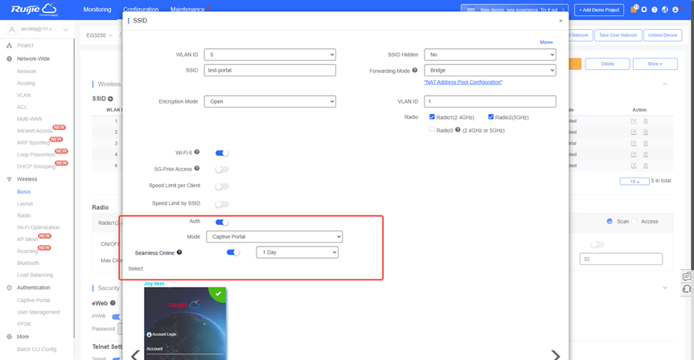Expand the Captive Portal mode dropdown
694x360 pixels.
tap(274, 237)
